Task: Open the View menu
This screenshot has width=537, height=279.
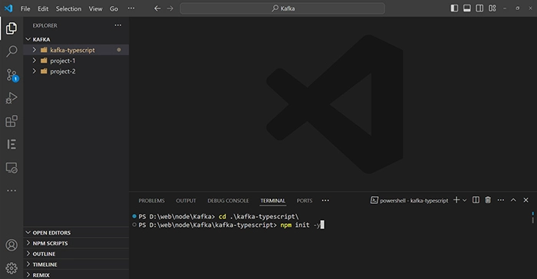Action: 96,8
